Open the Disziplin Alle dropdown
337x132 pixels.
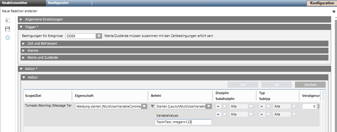coord(251,106)
